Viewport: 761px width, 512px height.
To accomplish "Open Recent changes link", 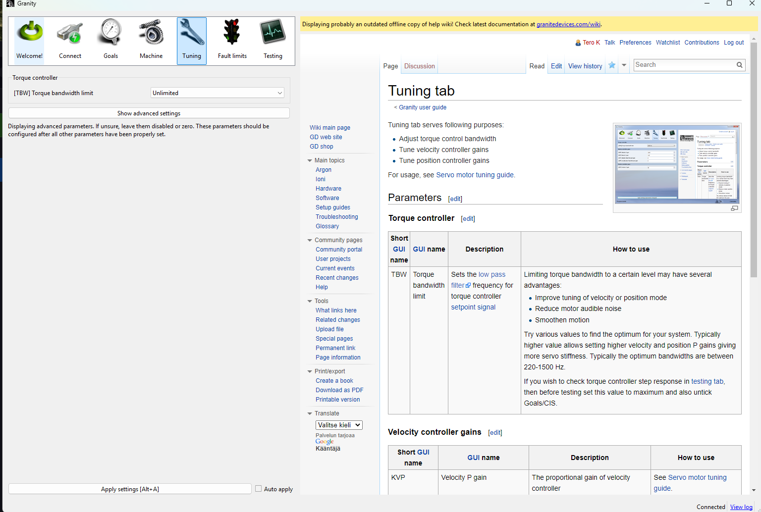I will [x=337, y=278].
